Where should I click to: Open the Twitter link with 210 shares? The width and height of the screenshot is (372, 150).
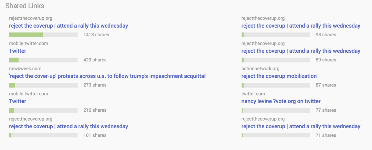tap(18, 101)
